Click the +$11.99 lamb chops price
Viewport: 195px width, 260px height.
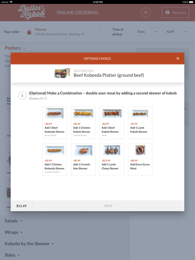106,160
